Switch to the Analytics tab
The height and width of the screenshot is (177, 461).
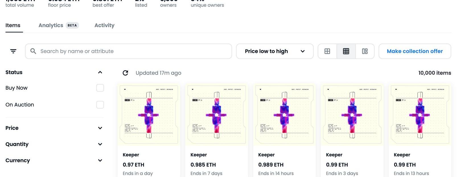51,25
